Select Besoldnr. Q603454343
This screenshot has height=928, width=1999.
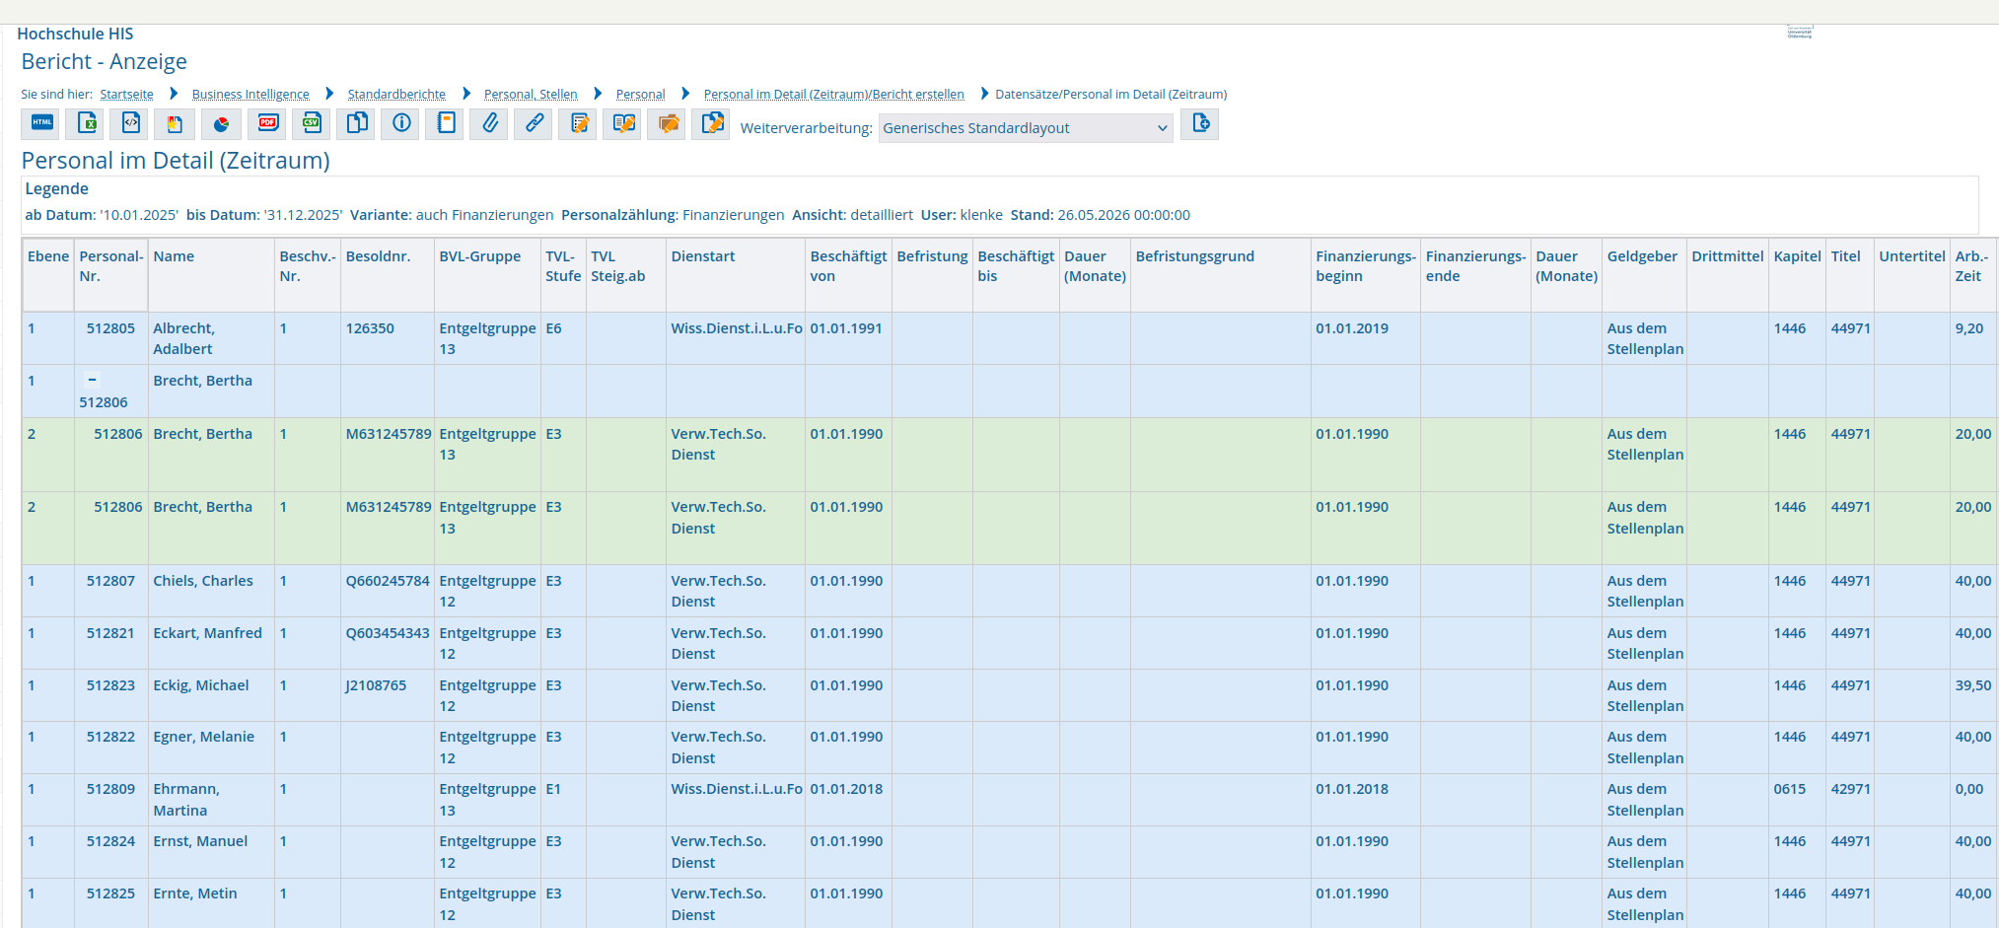(x=388, y=633)
